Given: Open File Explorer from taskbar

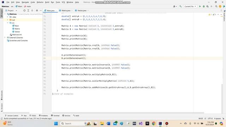Looking at the screenshot, I should [x=102, y=123].
